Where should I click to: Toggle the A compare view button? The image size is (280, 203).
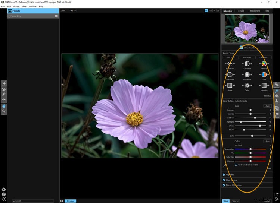pyautogui.click(x=62, y=201)
